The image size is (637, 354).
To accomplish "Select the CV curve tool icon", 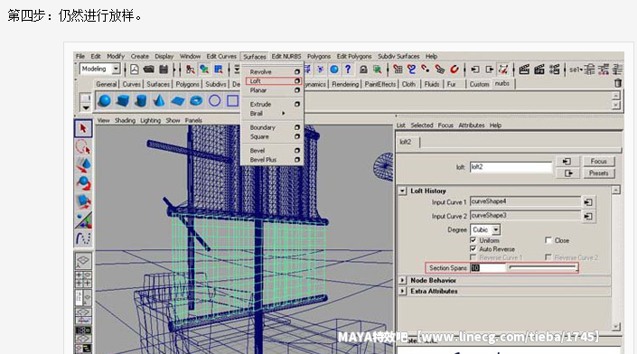I will click(83, 238).
